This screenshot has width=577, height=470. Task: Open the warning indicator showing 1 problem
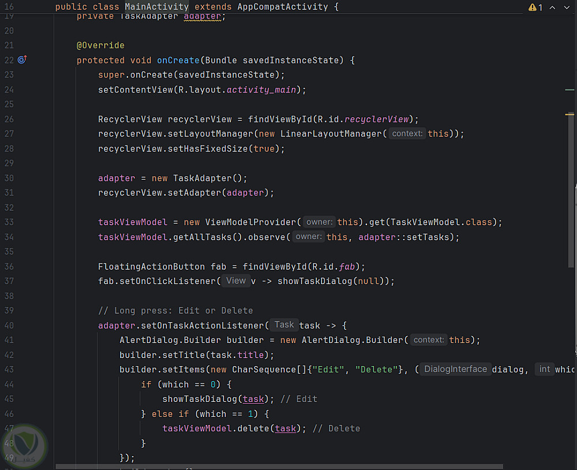535,8
